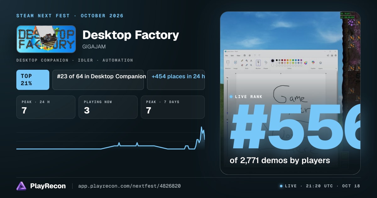Expand the Brushes dropdown arrow in Paint
The height and width of the screenshot is (198, 377).
tap(258, 65)
